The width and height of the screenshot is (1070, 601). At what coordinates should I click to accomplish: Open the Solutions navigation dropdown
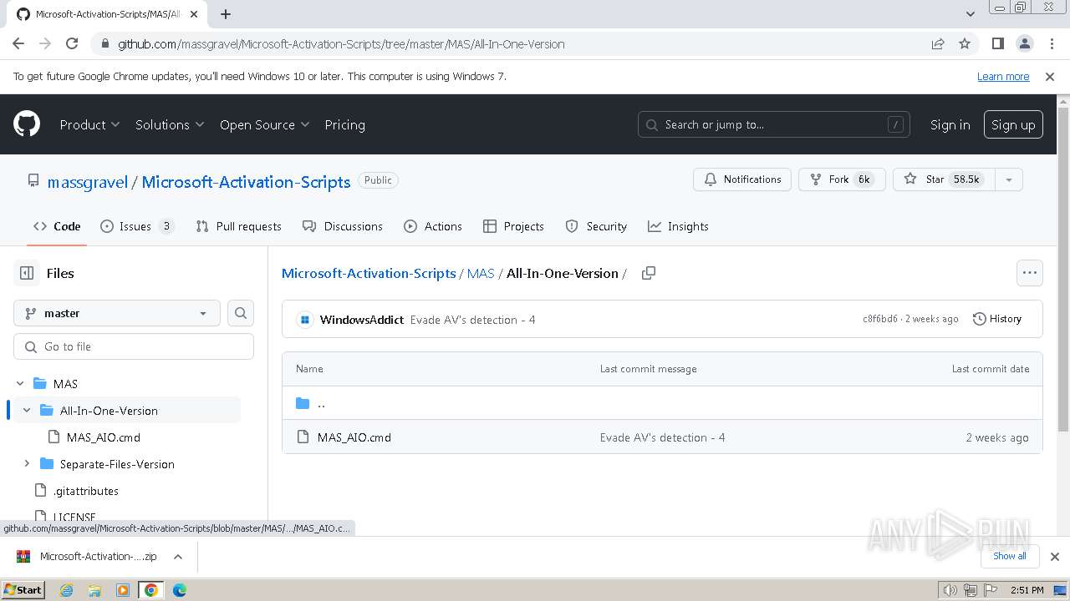170,124
